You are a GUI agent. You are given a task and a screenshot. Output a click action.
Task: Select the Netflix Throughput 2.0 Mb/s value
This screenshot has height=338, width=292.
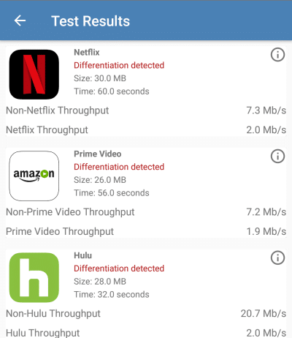[x=266, y=130]
